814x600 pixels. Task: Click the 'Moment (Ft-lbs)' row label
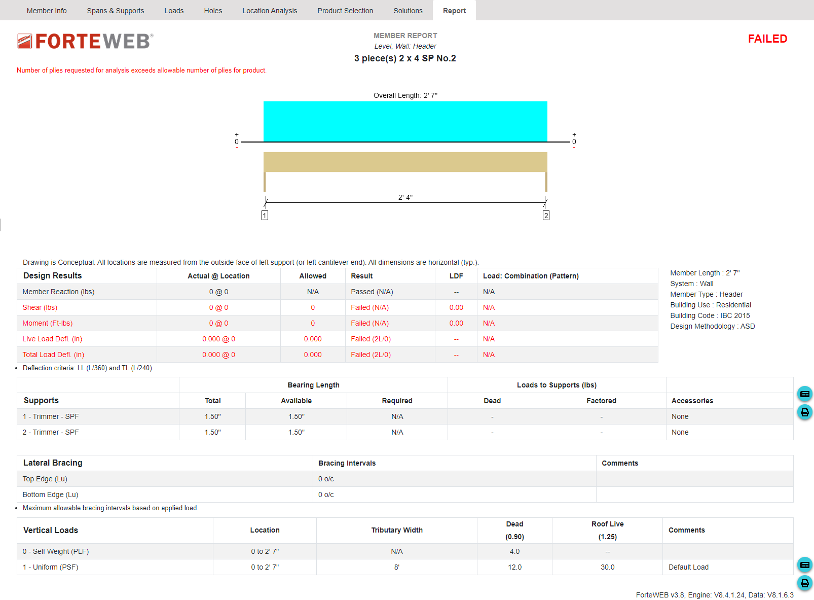point(47,323)
